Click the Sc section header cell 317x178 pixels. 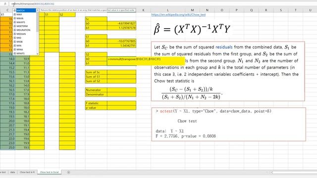pos(96,19)
